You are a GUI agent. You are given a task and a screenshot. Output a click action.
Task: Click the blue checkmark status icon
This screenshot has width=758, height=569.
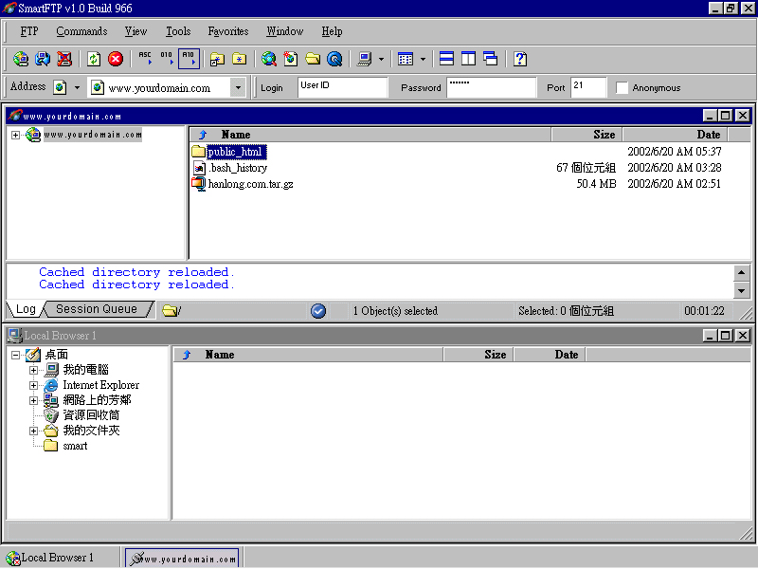318,311
